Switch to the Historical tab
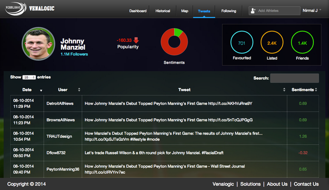This screenshot has width=329, height=190. (163, 11)
